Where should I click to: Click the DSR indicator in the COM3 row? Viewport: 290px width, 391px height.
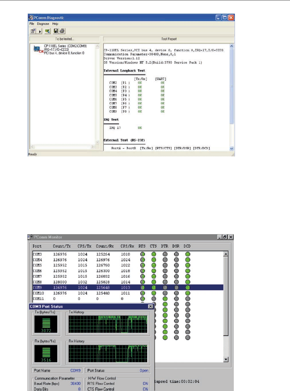176,254
